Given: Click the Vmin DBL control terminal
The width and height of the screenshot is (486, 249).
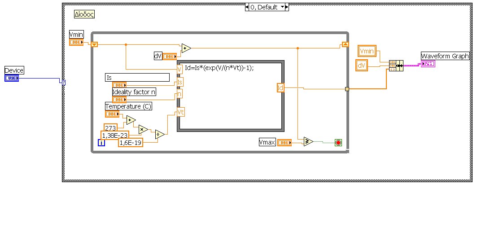Looking at the screenshot, I should point(76,43).
